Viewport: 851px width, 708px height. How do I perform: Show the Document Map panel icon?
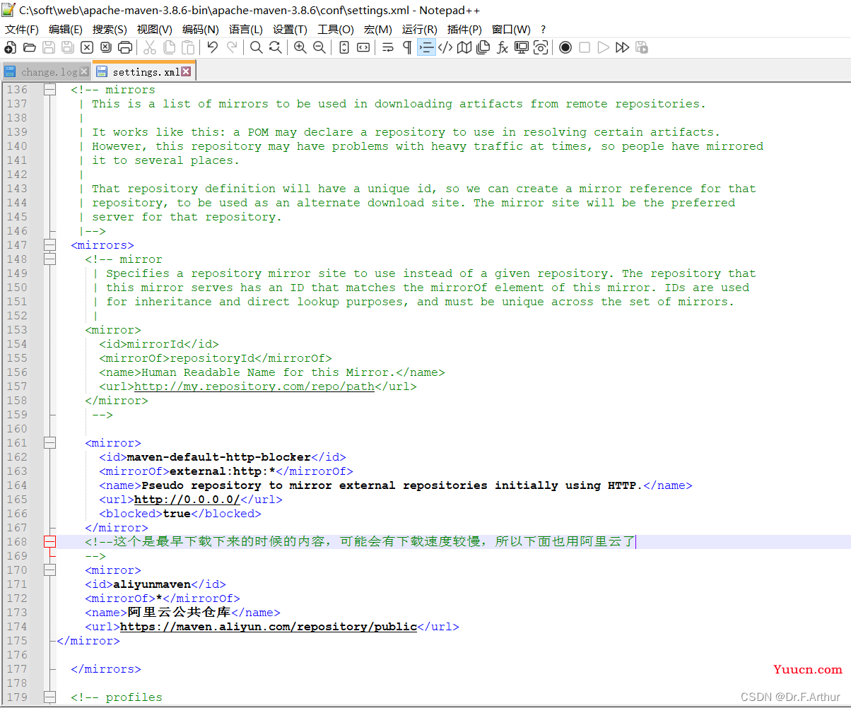point(464,47)
